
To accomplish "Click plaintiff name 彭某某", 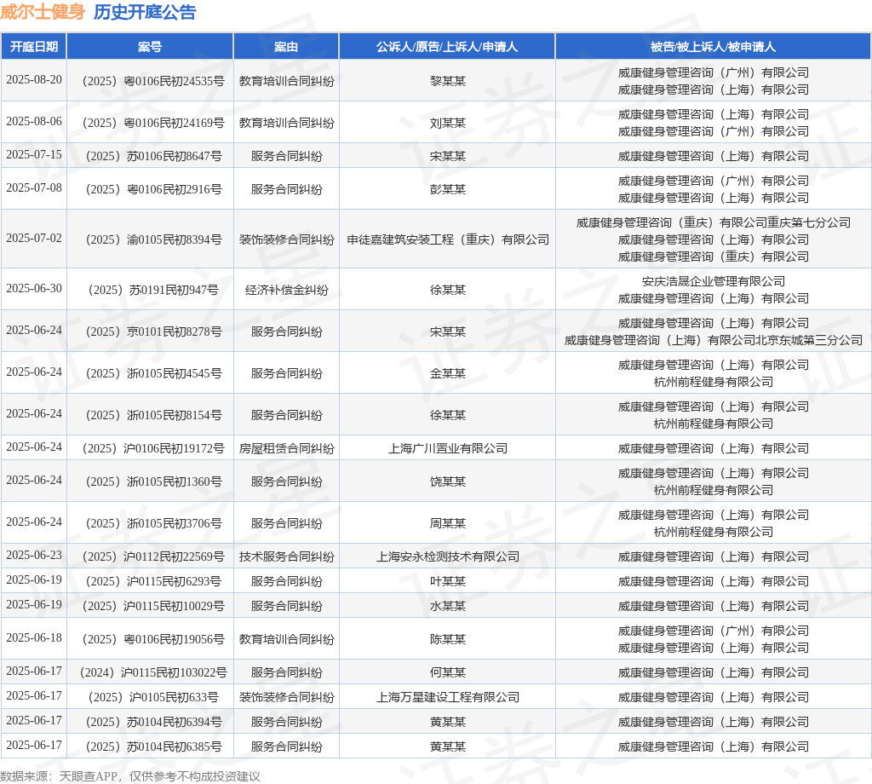I will 448,190.
